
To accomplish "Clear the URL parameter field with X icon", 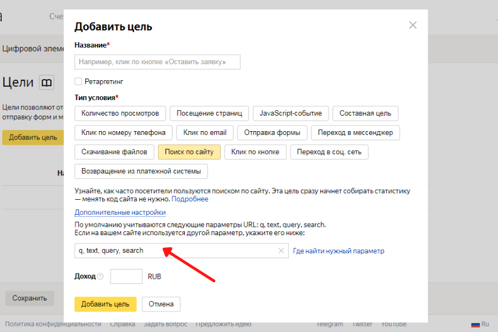I will 281,251.
